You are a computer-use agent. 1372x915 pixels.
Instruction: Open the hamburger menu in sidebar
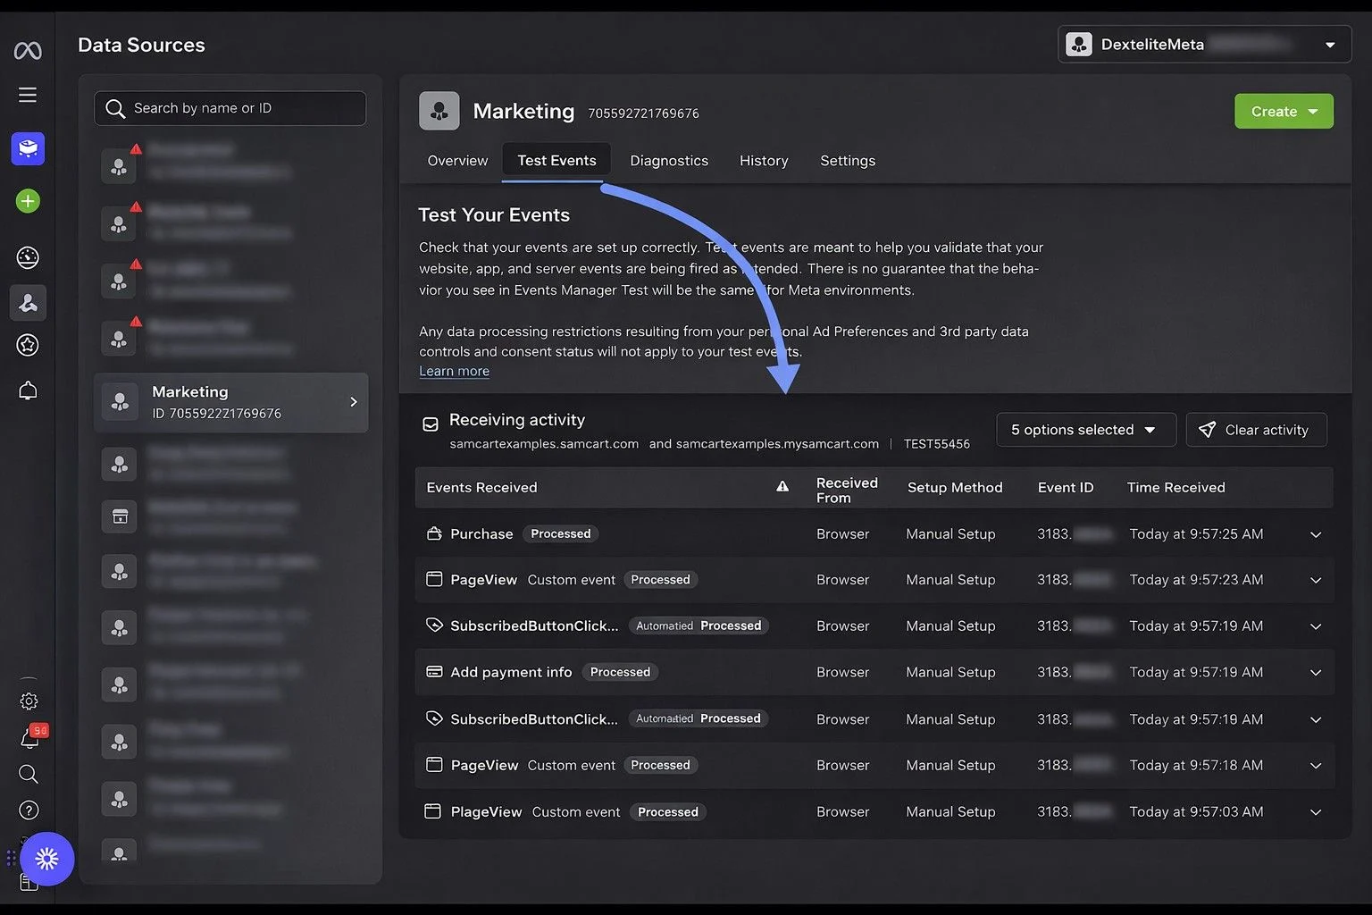(28, 95)
